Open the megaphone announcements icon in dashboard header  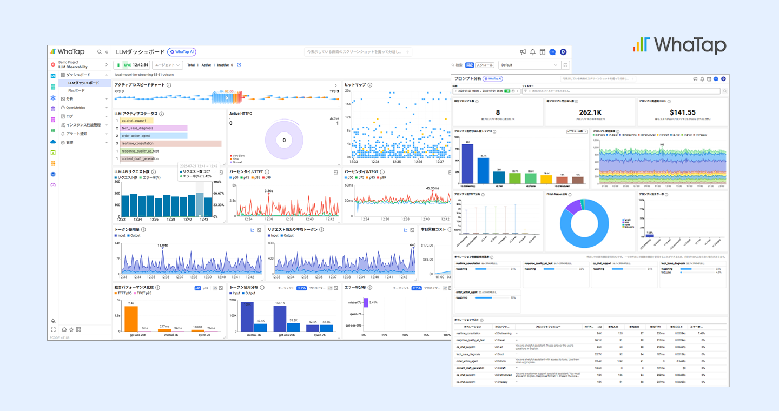(523, 52)
